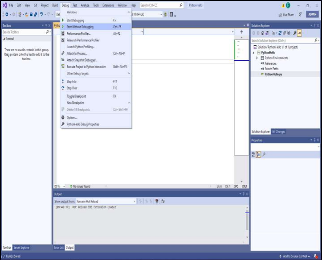Click the pin icon on the Toolbox panel
The image size is (322, 260).
point(46,25)
